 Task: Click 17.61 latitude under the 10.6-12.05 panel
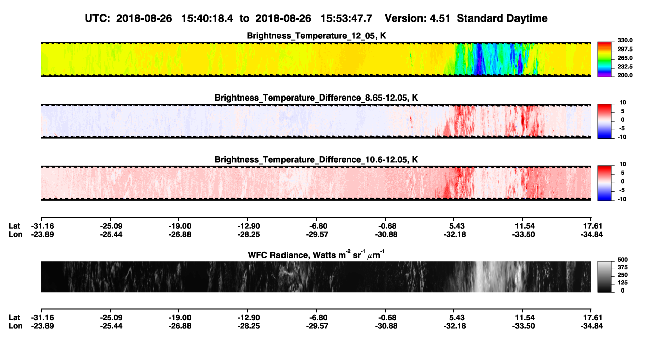tap(592, 226)
